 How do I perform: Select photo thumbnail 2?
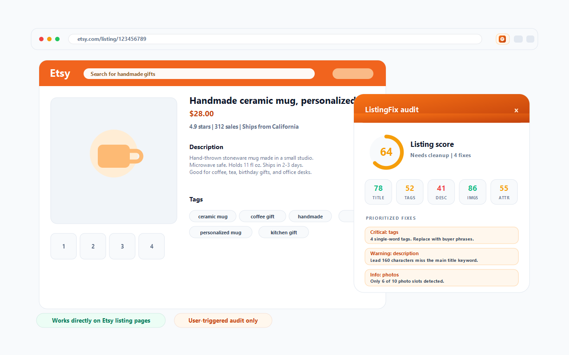[x=93, y=246]
